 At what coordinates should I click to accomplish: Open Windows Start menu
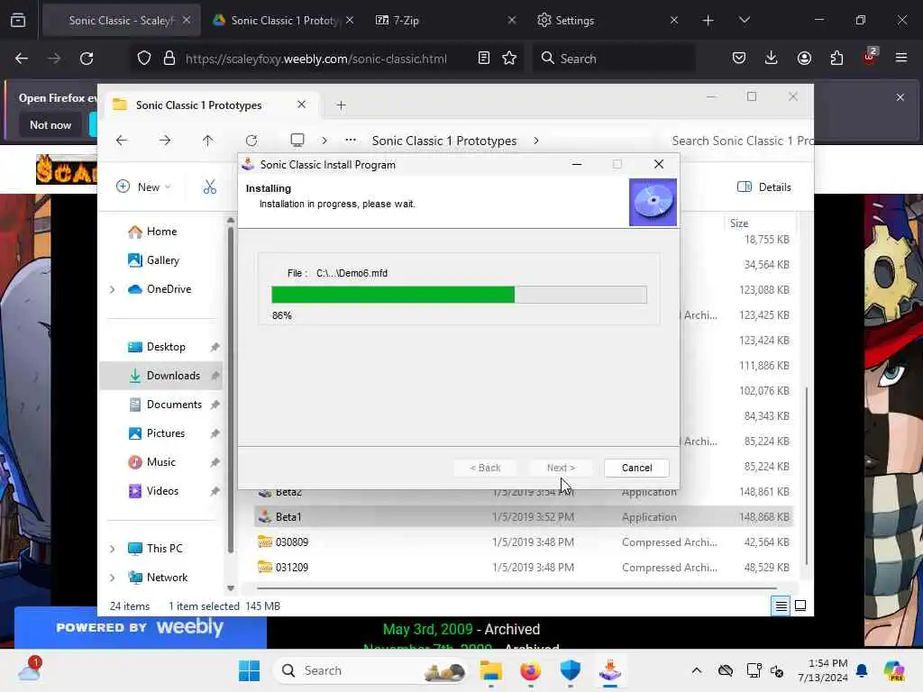(x=249, y=670)
